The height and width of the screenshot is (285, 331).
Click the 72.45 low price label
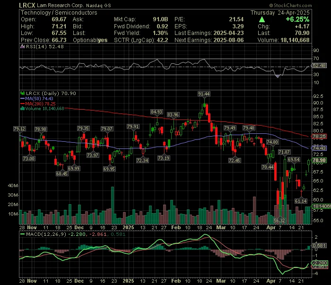click(x=235, y=161)
